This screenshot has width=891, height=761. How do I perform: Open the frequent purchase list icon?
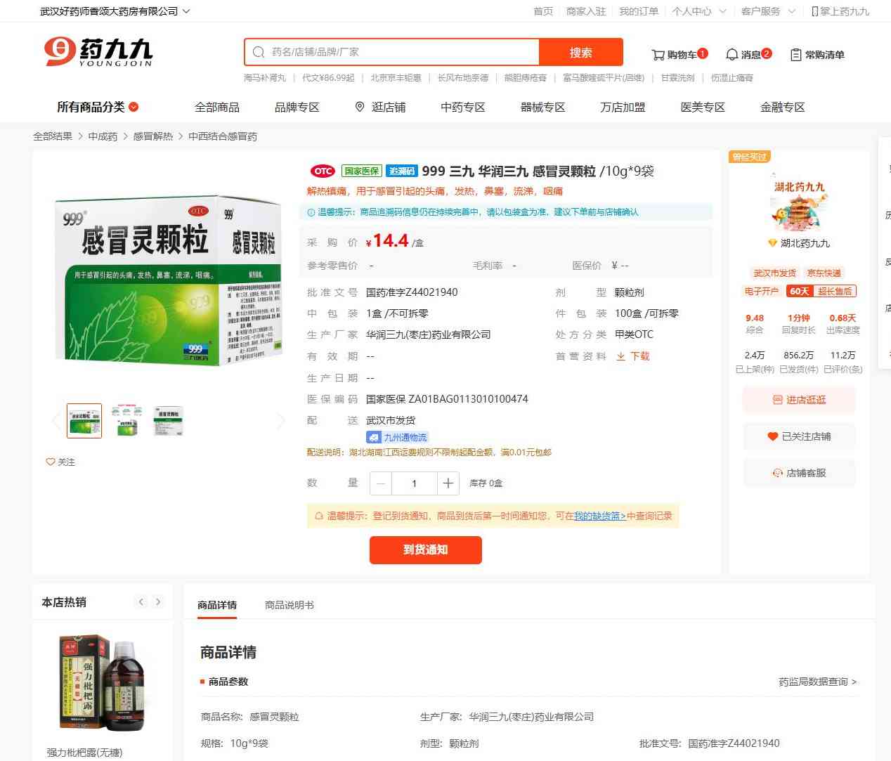(x=796, y=55)
